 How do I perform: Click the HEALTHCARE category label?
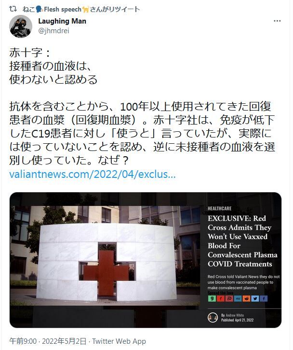[x=219, y=209]
